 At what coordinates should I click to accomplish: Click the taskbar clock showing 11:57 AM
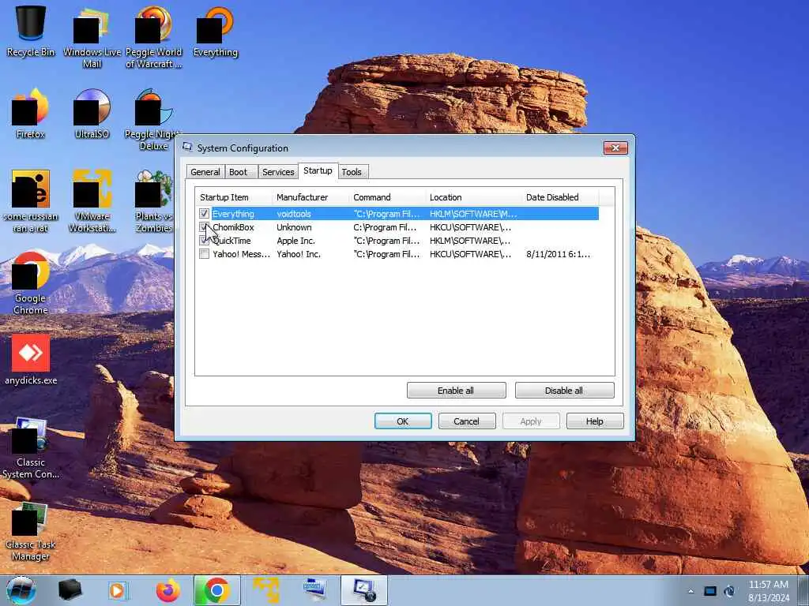pos(768,590)
